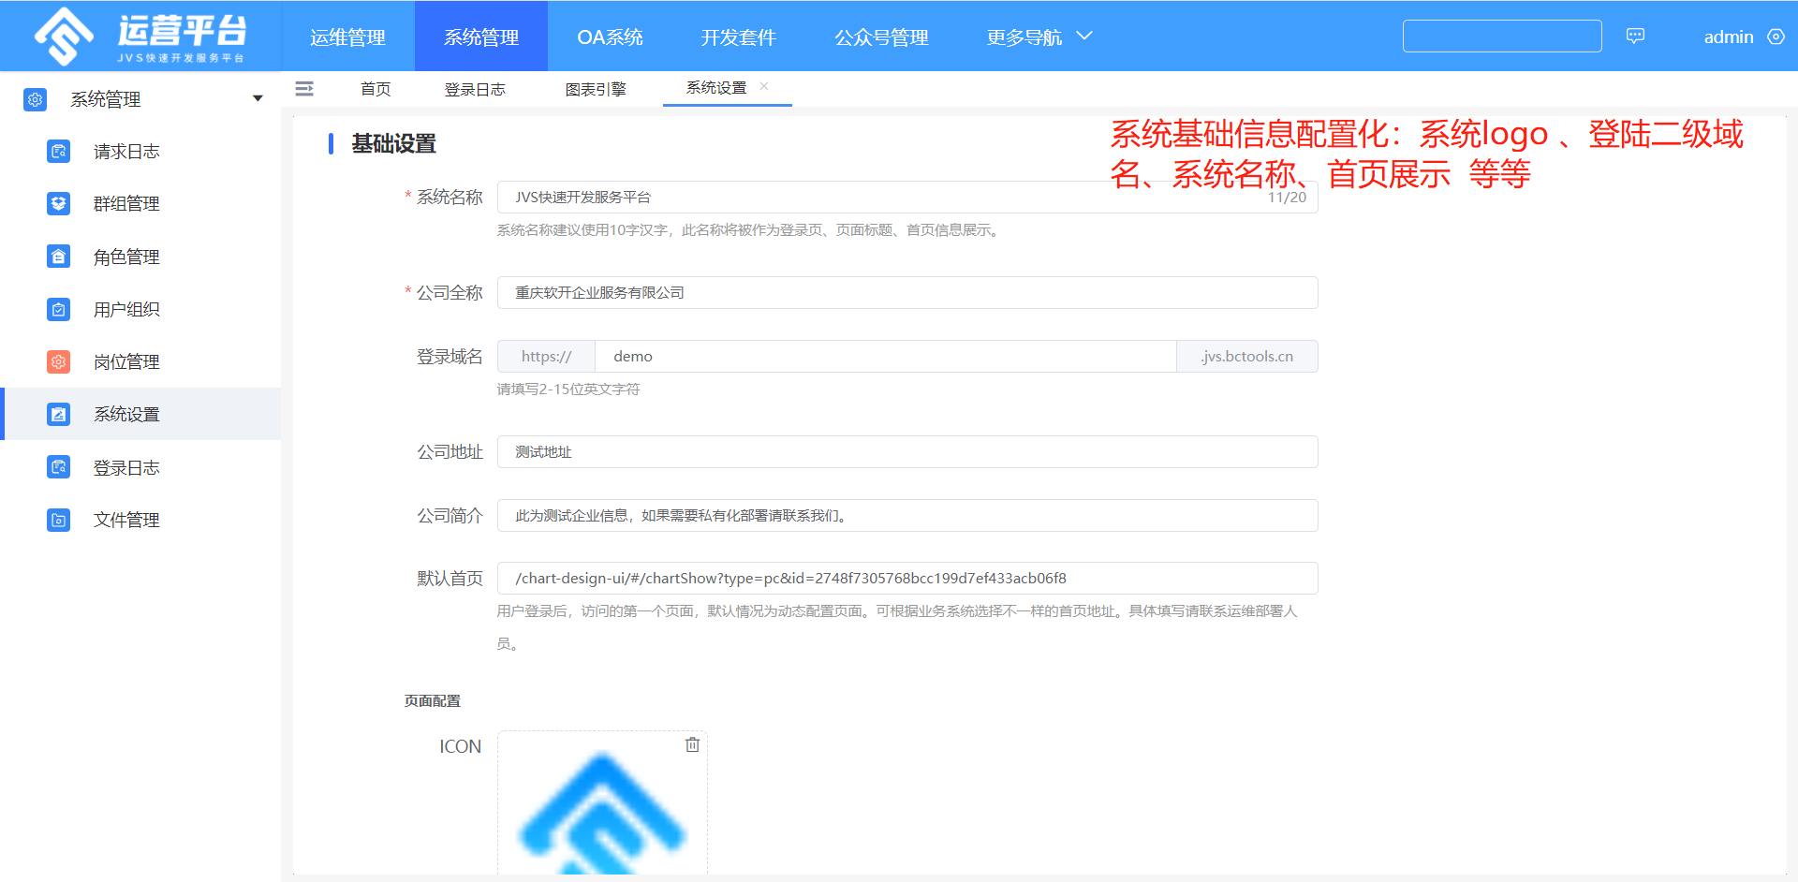Image resolution: width=1798 pixels, height=882 pixels.
Task: Click the 请填写2-15位英文字符 hint text
Action: point(568,389)
